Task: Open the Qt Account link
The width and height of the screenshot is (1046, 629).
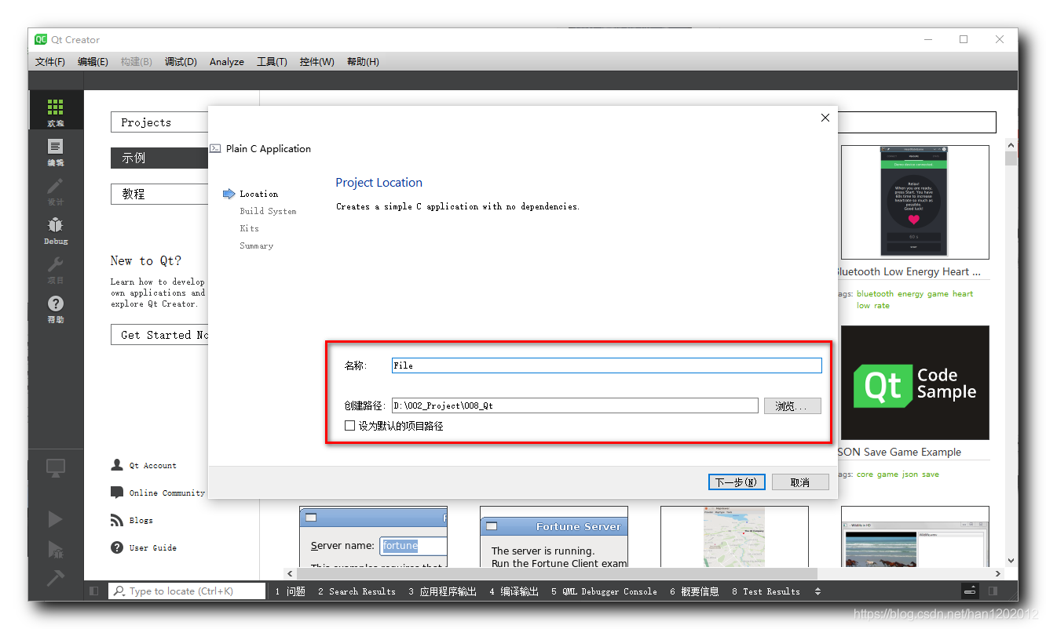Action: [x=152, y=466]
